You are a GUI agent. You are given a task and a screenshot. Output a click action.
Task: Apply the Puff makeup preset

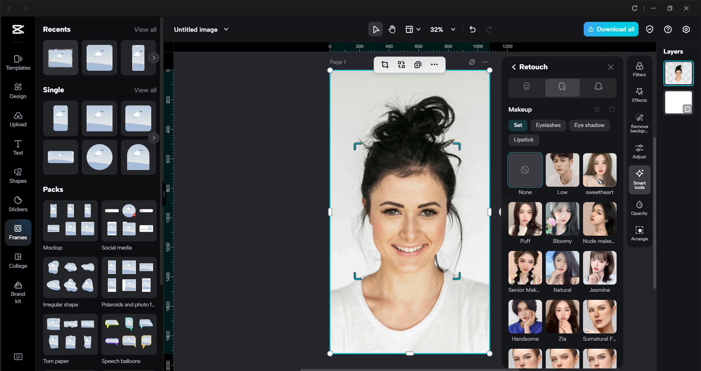click(525, 219)
